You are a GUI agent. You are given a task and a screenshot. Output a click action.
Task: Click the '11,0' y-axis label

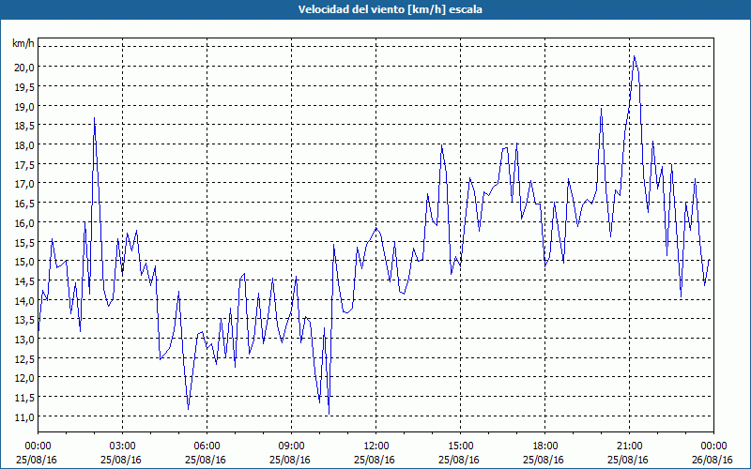coord(24,417)
